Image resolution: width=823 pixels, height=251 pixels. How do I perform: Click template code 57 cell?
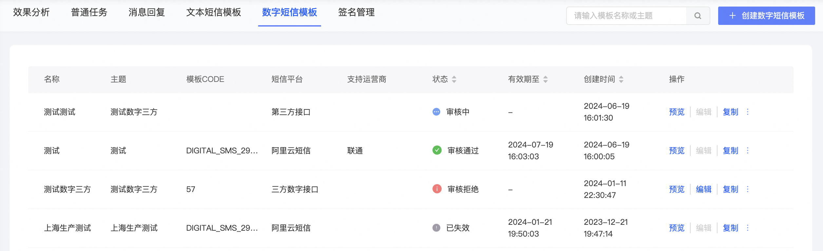[x=191, y=189]
